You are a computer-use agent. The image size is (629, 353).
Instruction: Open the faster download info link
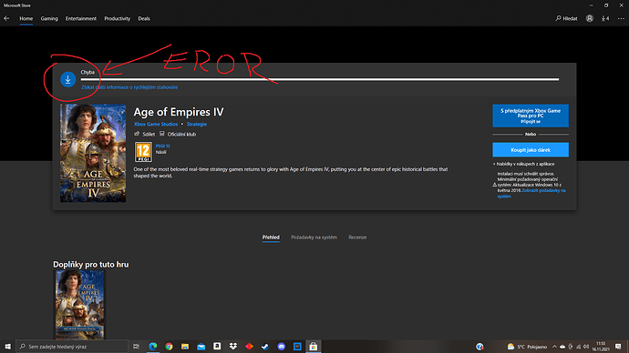point(129,87)
